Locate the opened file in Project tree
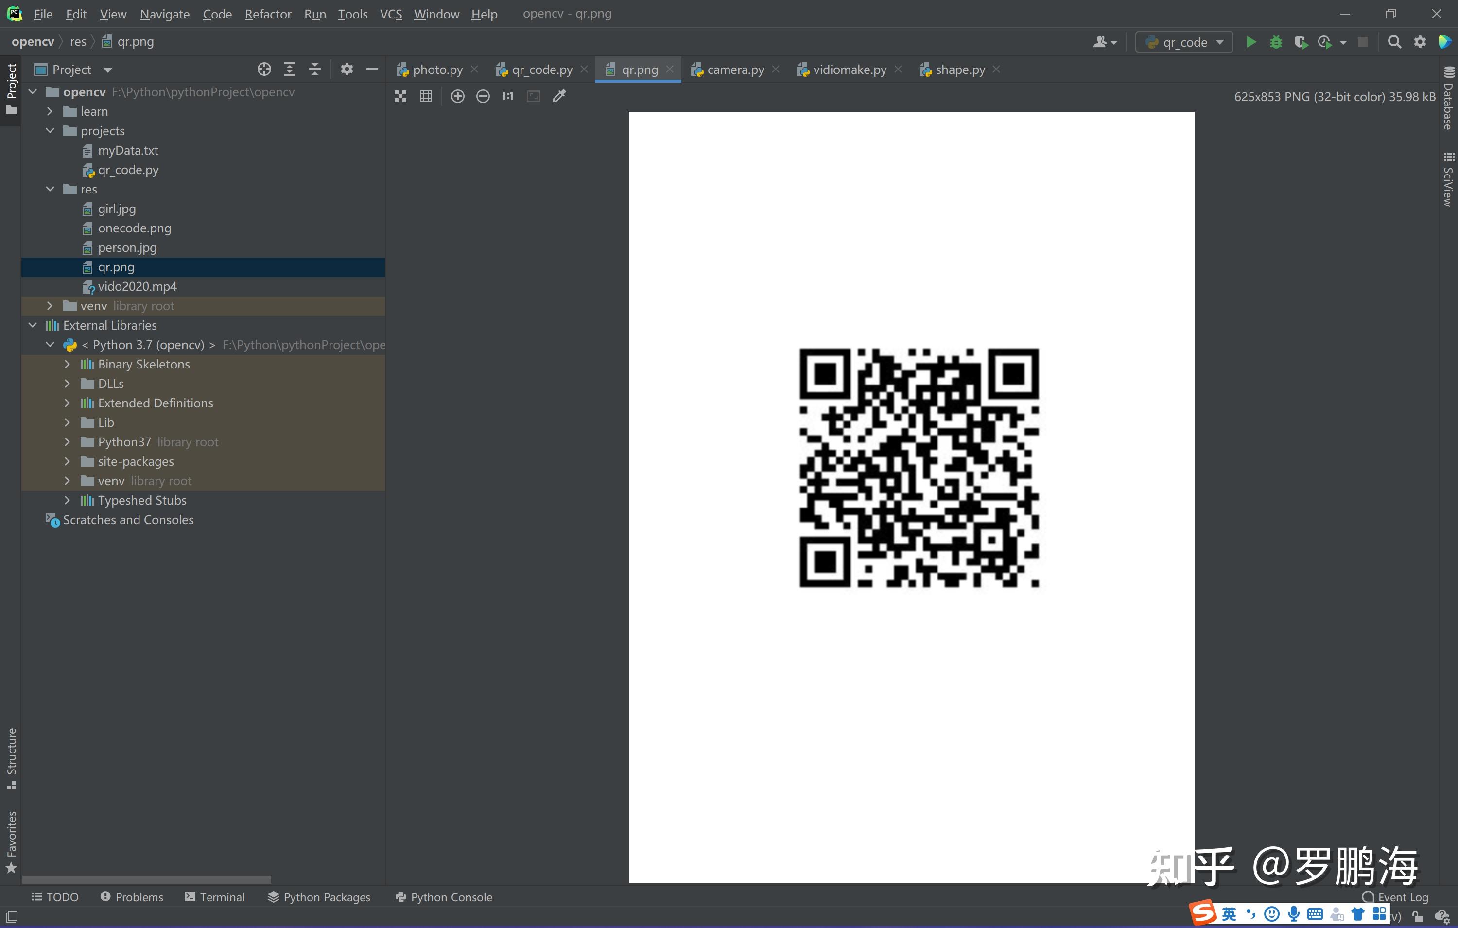Image resolution: width=1458 pixels, height=928 pixels. (x=264, y=70)
